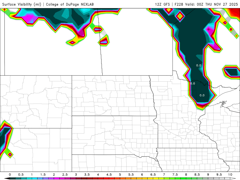Viewport: 240px width, 180px height.
Task: Click the legend label "2"
Action: click(54, 175)
